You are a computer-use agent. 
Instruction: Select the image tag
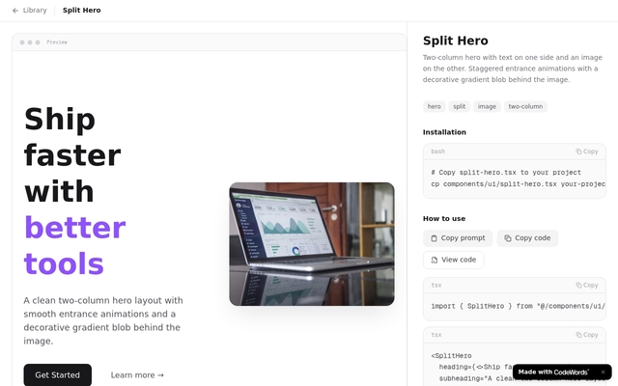tap(487, 106)
